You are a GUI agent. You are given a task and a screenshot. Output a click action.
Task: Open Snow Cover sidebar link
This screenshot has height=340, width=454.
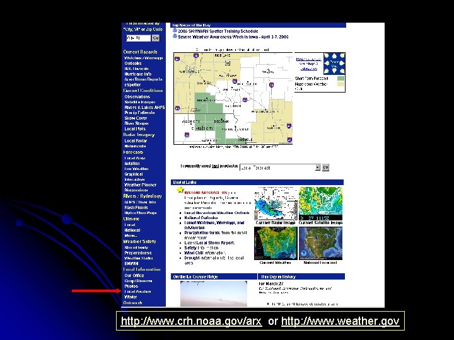tap(136, 118)
